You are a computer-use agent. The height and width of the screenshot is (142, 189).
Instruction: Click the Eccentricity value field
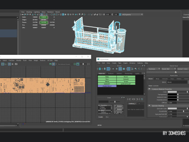click(x=172, y=111)
